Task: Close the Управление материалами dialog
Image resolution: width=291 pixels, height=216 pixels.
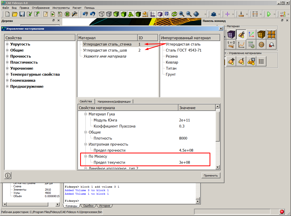Action: click(x=221, y=29)
